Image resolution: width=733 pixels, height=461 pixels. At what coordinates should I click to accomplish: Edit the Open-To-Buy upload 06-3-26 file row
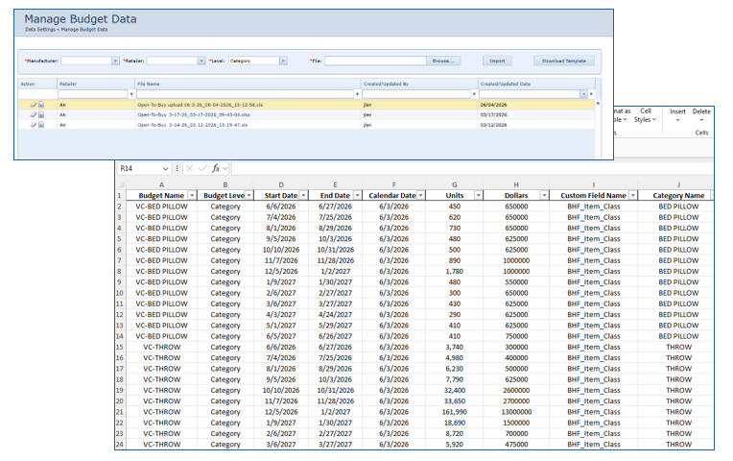click(34, 105)
